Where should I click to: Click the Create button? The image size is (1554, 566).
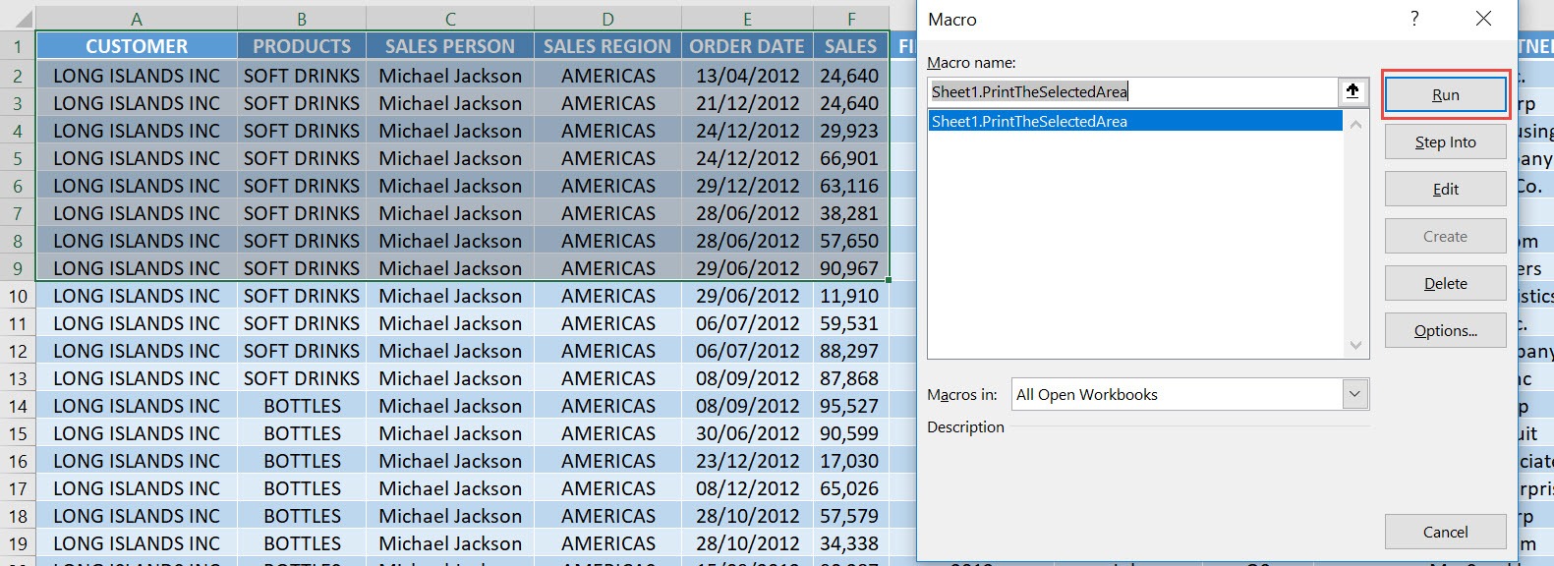1445,236
